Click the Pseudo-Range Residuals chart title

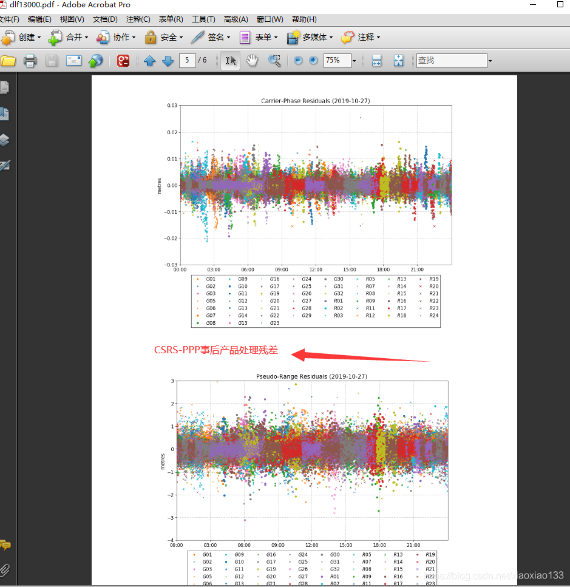click(311, 376)
